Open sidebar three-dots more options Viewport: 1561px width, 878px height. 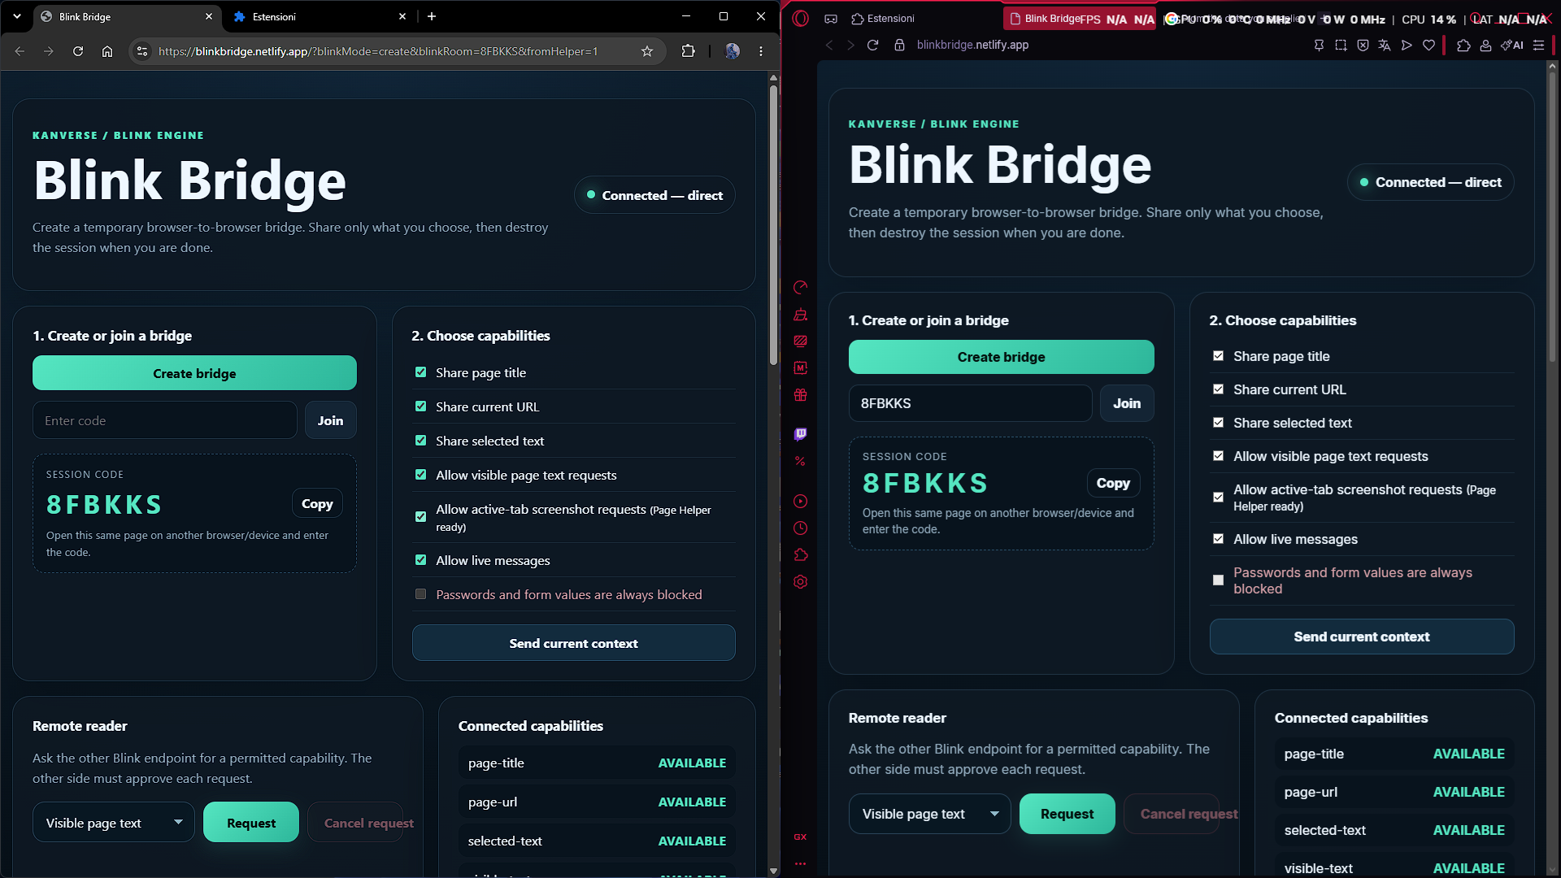point(800,863)
